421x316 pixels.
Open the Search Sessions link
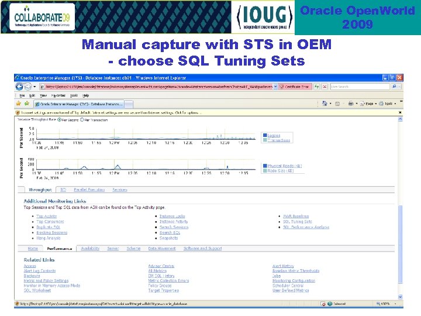pos(174,227)
